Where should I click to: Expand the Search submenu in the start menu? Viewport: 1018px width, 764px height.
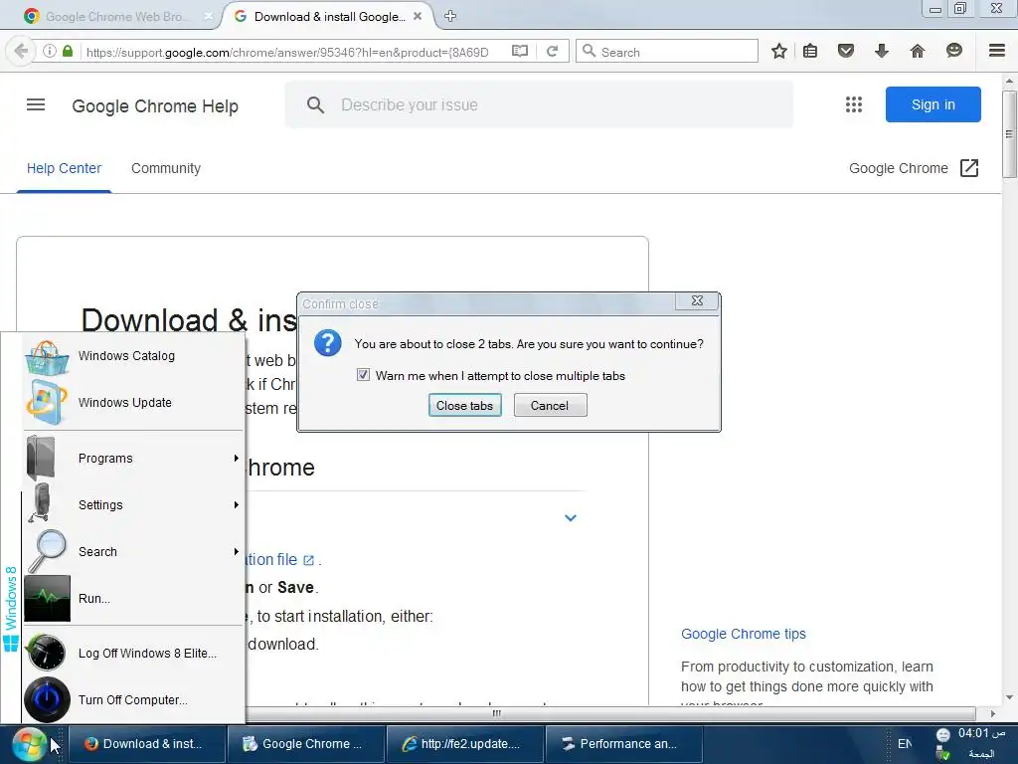click(x=134, y=551)
